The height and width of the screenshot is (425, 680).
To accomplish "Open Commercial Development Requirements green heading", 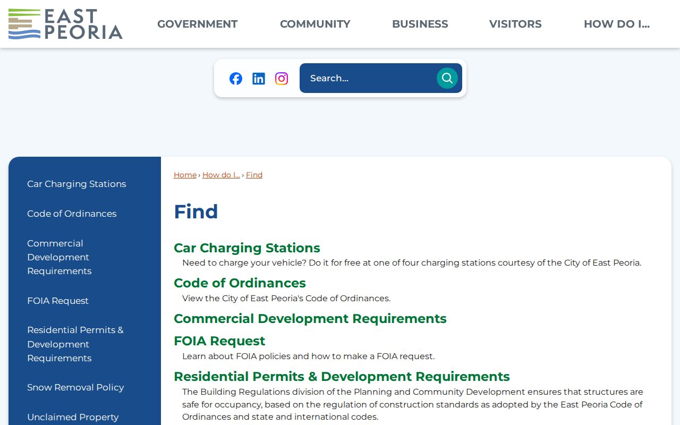I will click(x=310, y=319).
